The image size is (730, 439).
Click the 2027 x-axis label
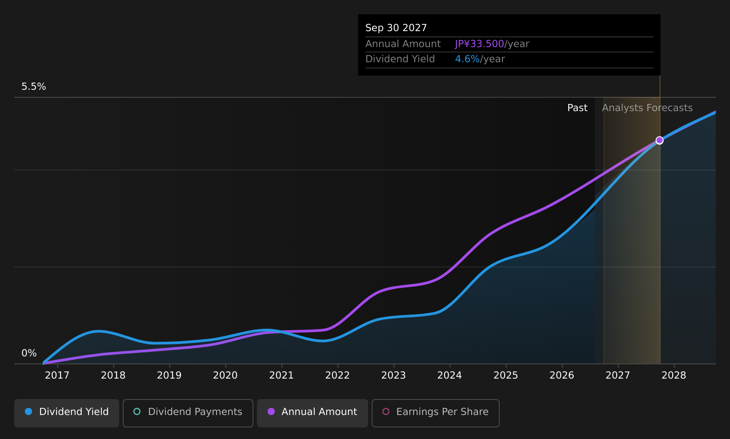tap(618, 375)
